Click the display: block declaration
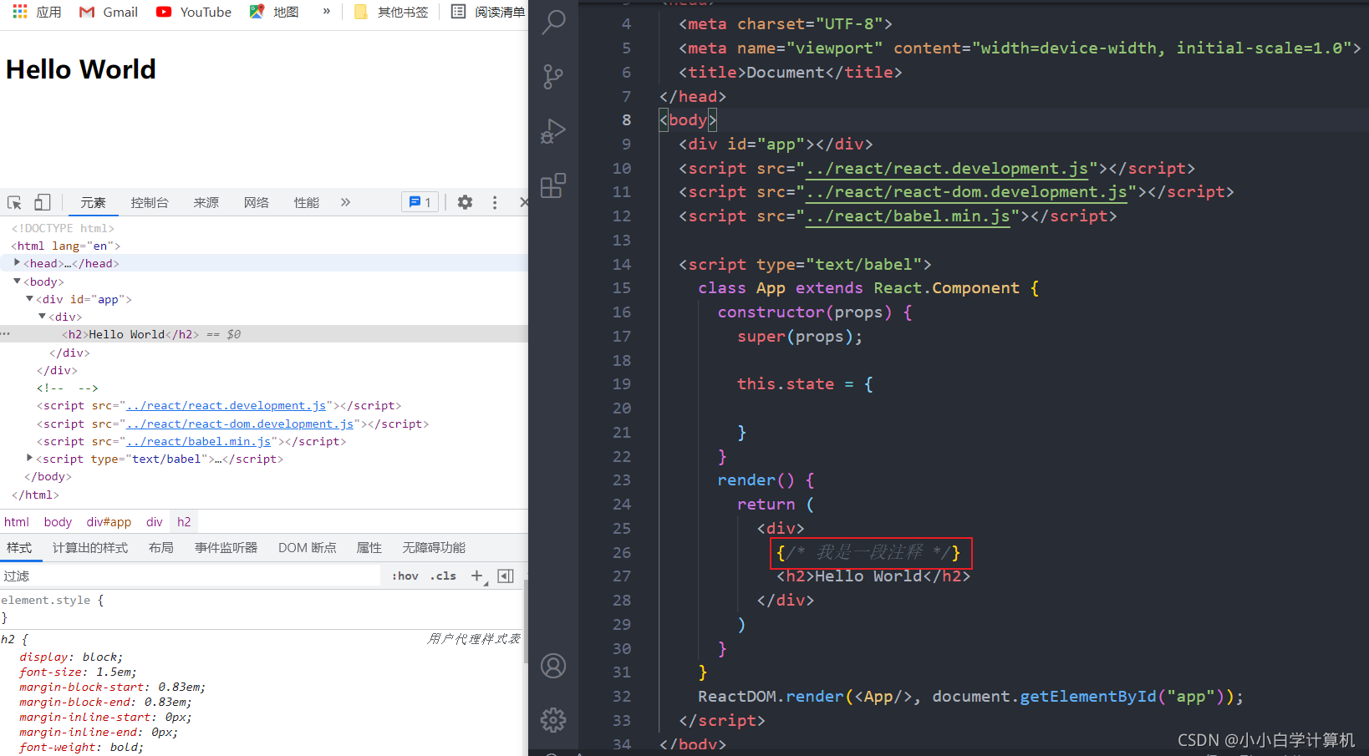 (x=71, y=657)
